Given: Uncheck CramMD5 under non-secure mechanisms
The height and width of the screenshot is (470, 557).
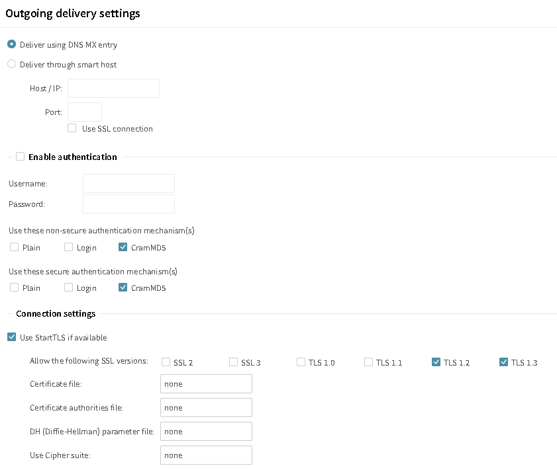Looking at the screenshot, I should click(x=123, y=247).
